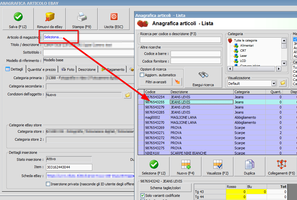The height and width of the screenshot is (200, 297).
Task: Click the Quant. column header
Action: click(x=274, y=92)
